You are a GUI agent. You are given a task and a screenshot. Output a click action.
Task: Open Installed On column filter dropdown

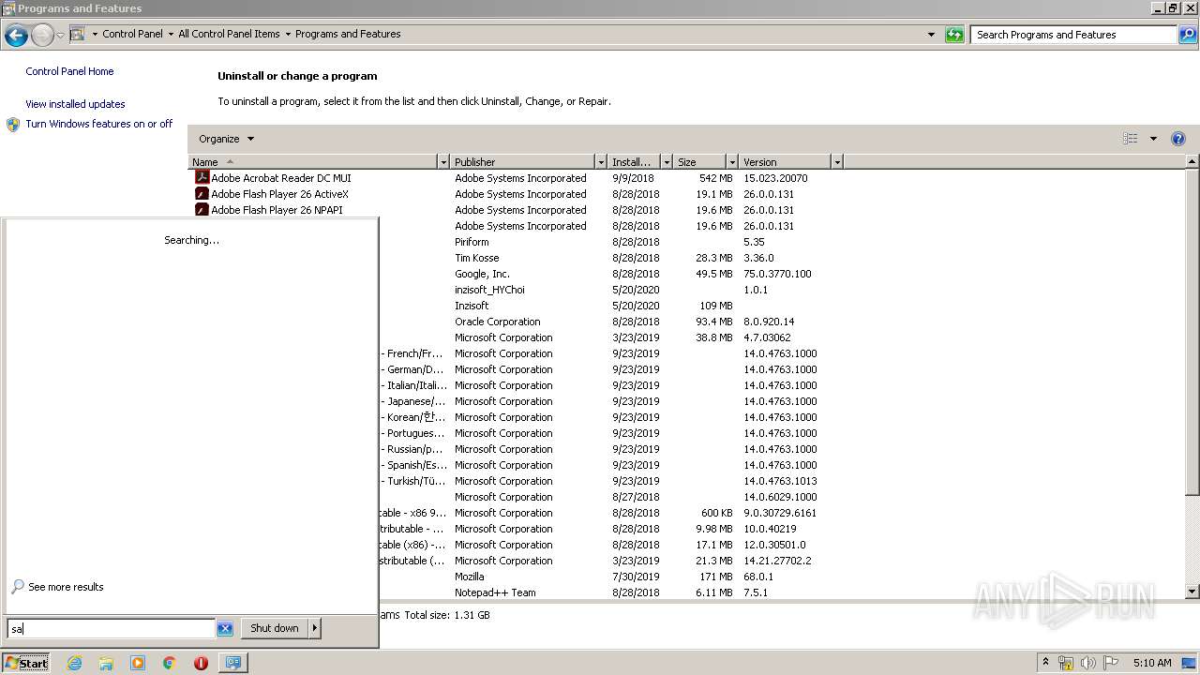click(x=667, y=162)
